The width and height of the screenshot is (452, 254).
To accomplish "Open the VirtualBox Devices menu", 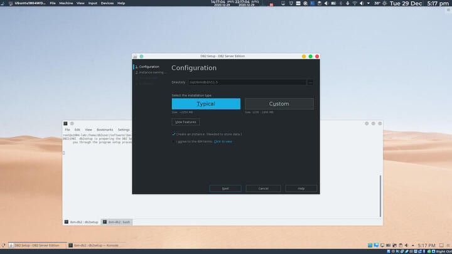I will point(107,3).
